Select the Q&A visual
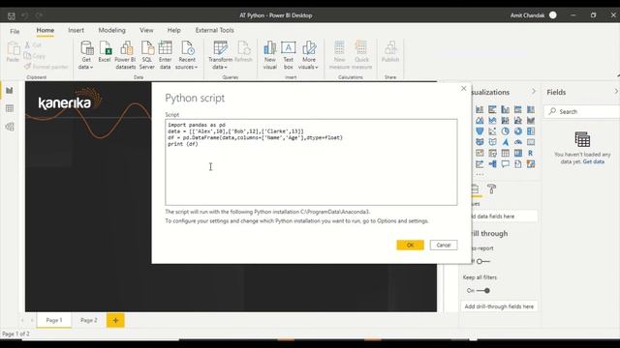This screenshot has width=620, height=348. coord(506,164)
